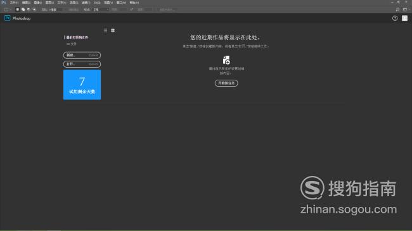Open the 3D menu
This screenshot has width=412, height=231.
coord(97,3)
